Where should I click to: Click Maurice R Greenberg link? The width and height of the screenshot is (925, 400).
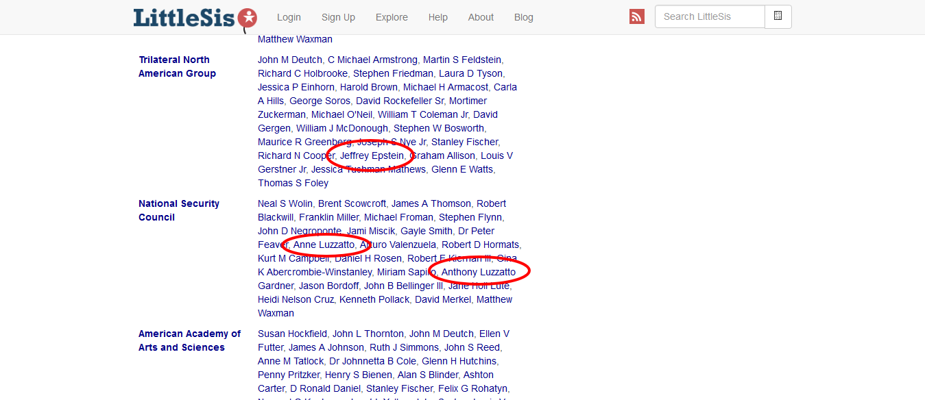304,142
